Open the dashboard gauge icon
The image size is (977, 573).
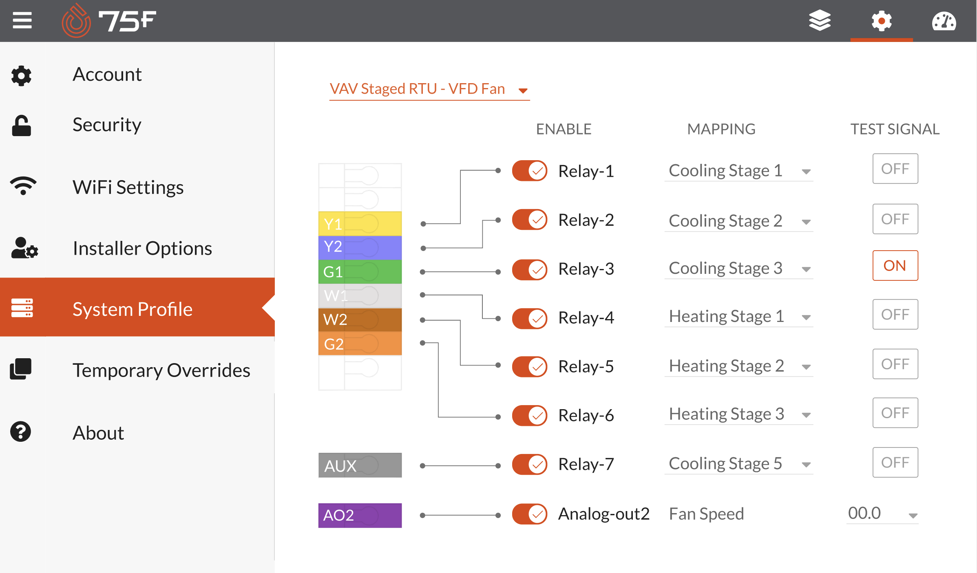944,21
